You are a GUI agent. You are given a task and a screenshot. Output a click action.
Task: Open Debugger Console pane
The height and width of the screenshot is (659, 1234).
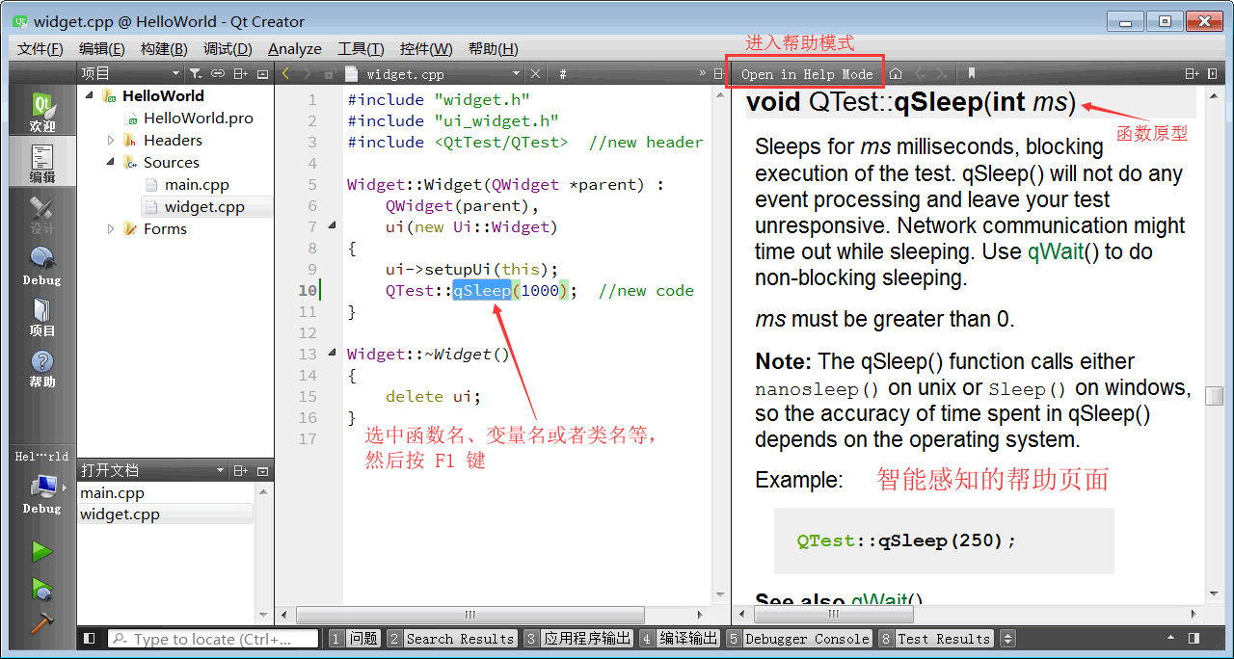(799, 638)
